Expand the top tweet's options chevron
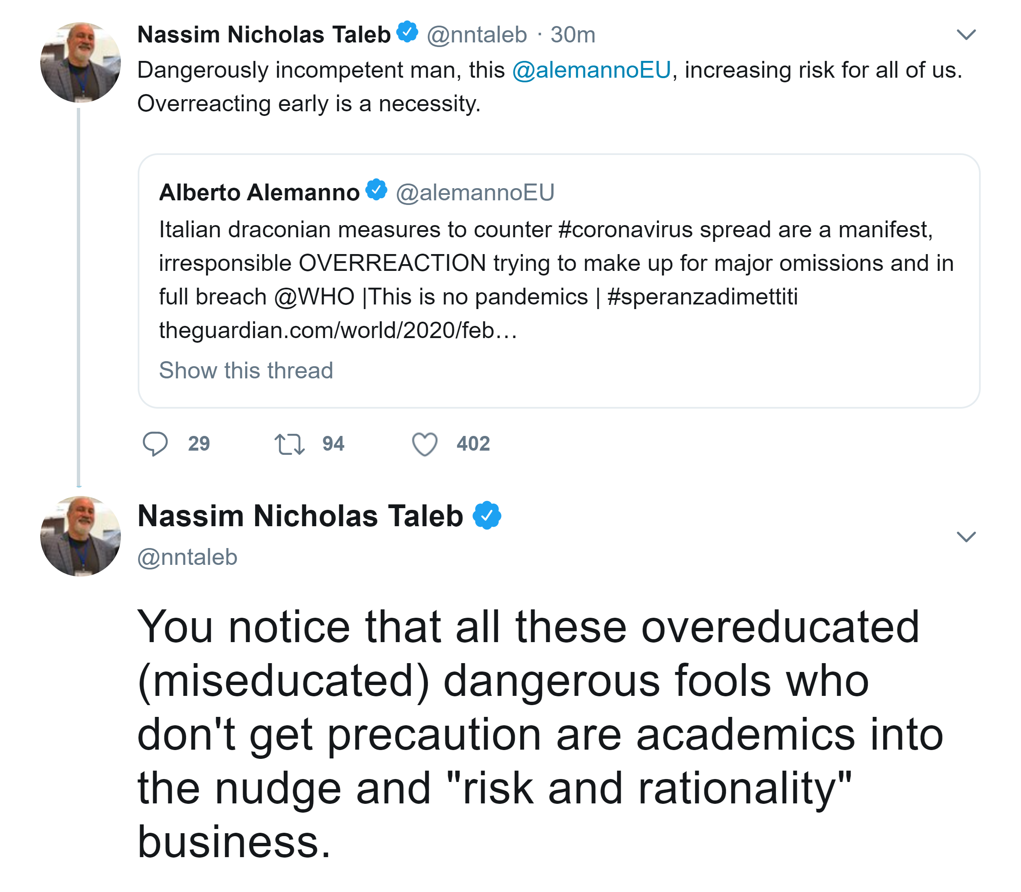This screenshot has width=1021, height=892. click(966, 34)
